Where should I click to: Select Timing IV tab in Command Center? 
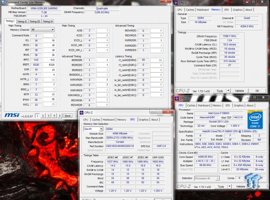click(x=48, y=21)
